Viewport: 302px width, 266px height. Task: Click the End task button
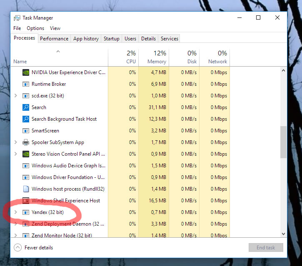click(x=266, y=248)
